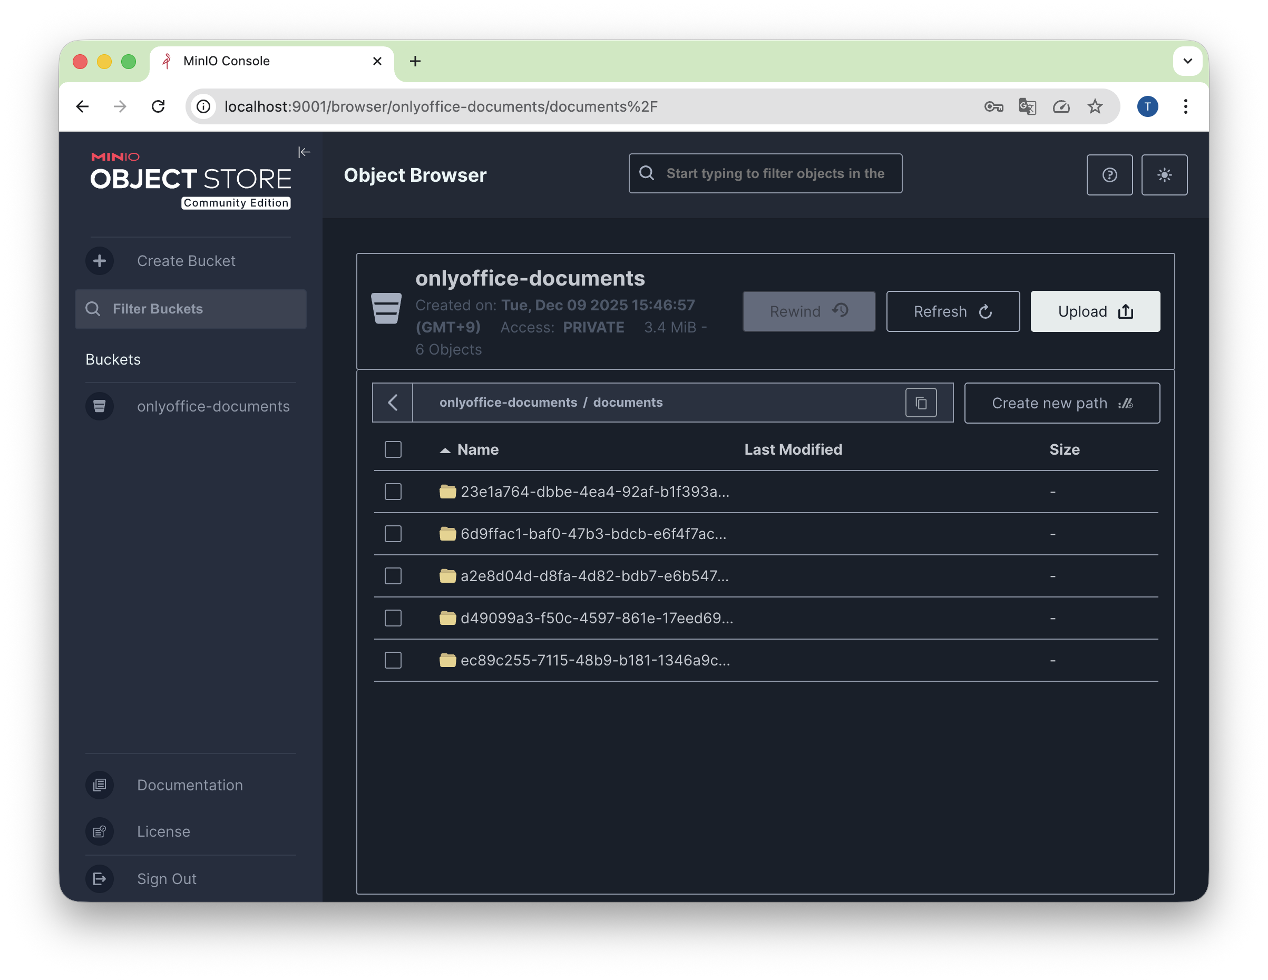The height and width of the screenshot is (980, 1268).
Task: Click the Refresh button
Action: tap(953, 311)
